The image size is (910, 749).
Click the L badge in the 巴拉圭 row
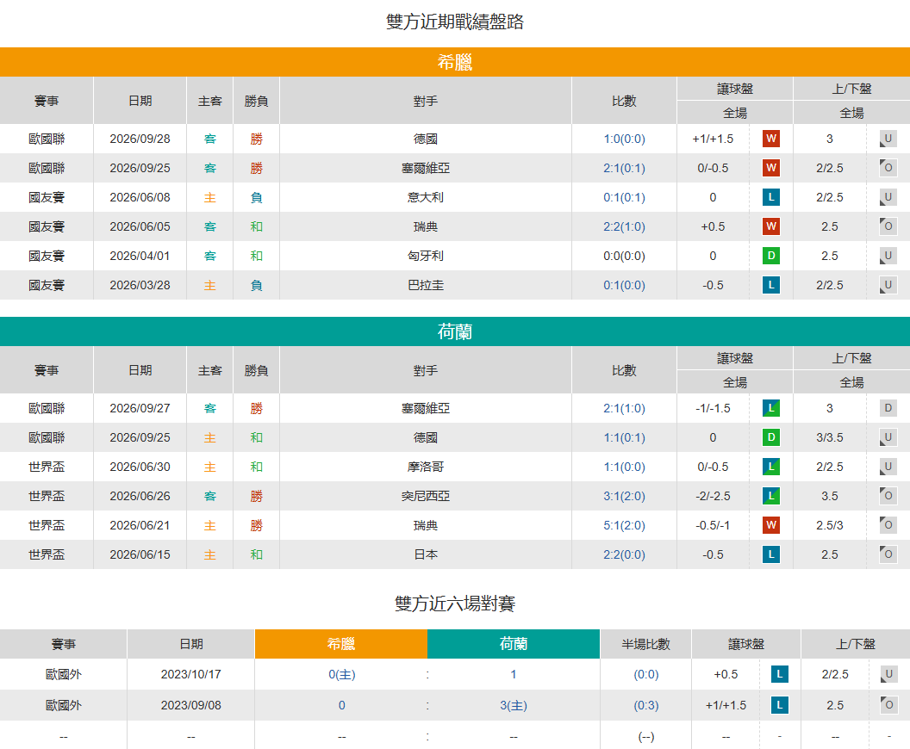pos(770,285)
